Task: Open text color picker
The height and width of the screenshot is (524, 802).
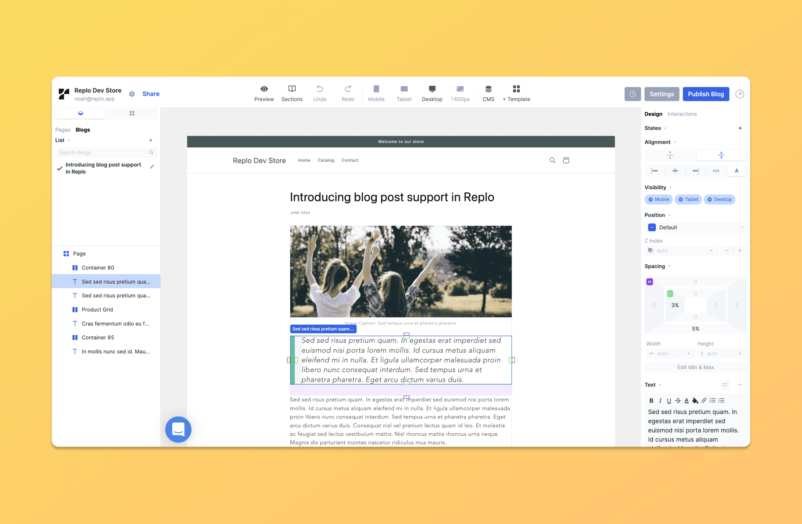Action: click(686, 401)
